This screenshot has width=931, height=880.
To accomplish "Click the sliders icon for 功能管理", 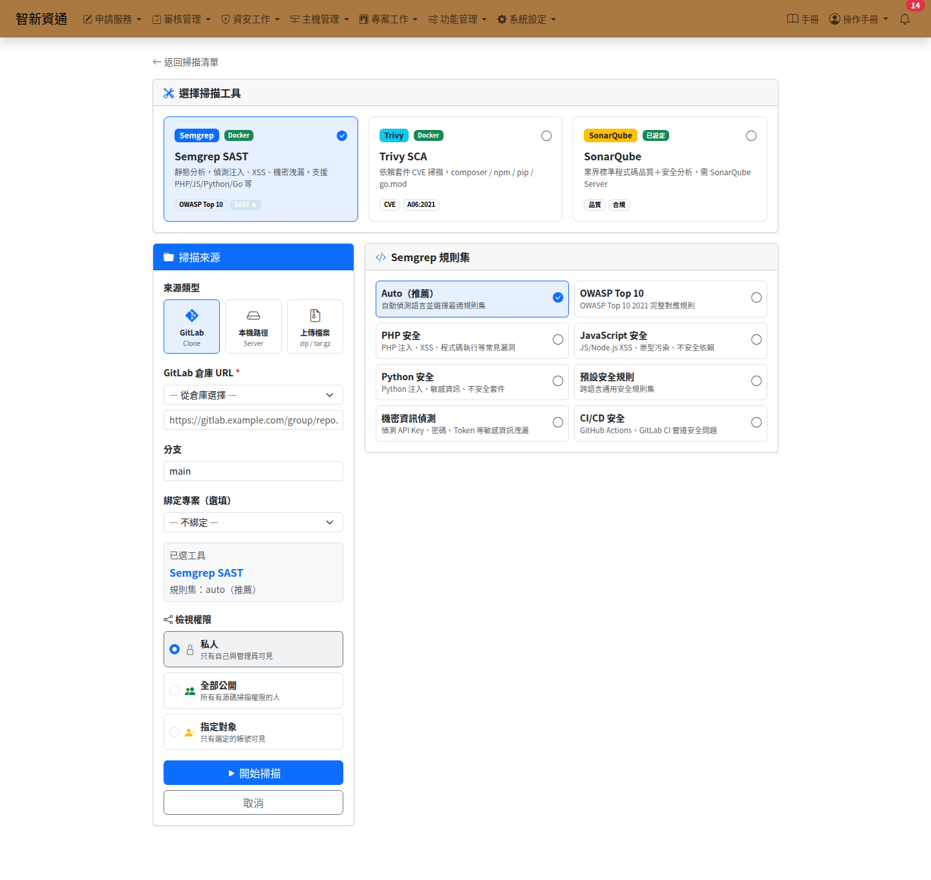I will pos(433,19).
